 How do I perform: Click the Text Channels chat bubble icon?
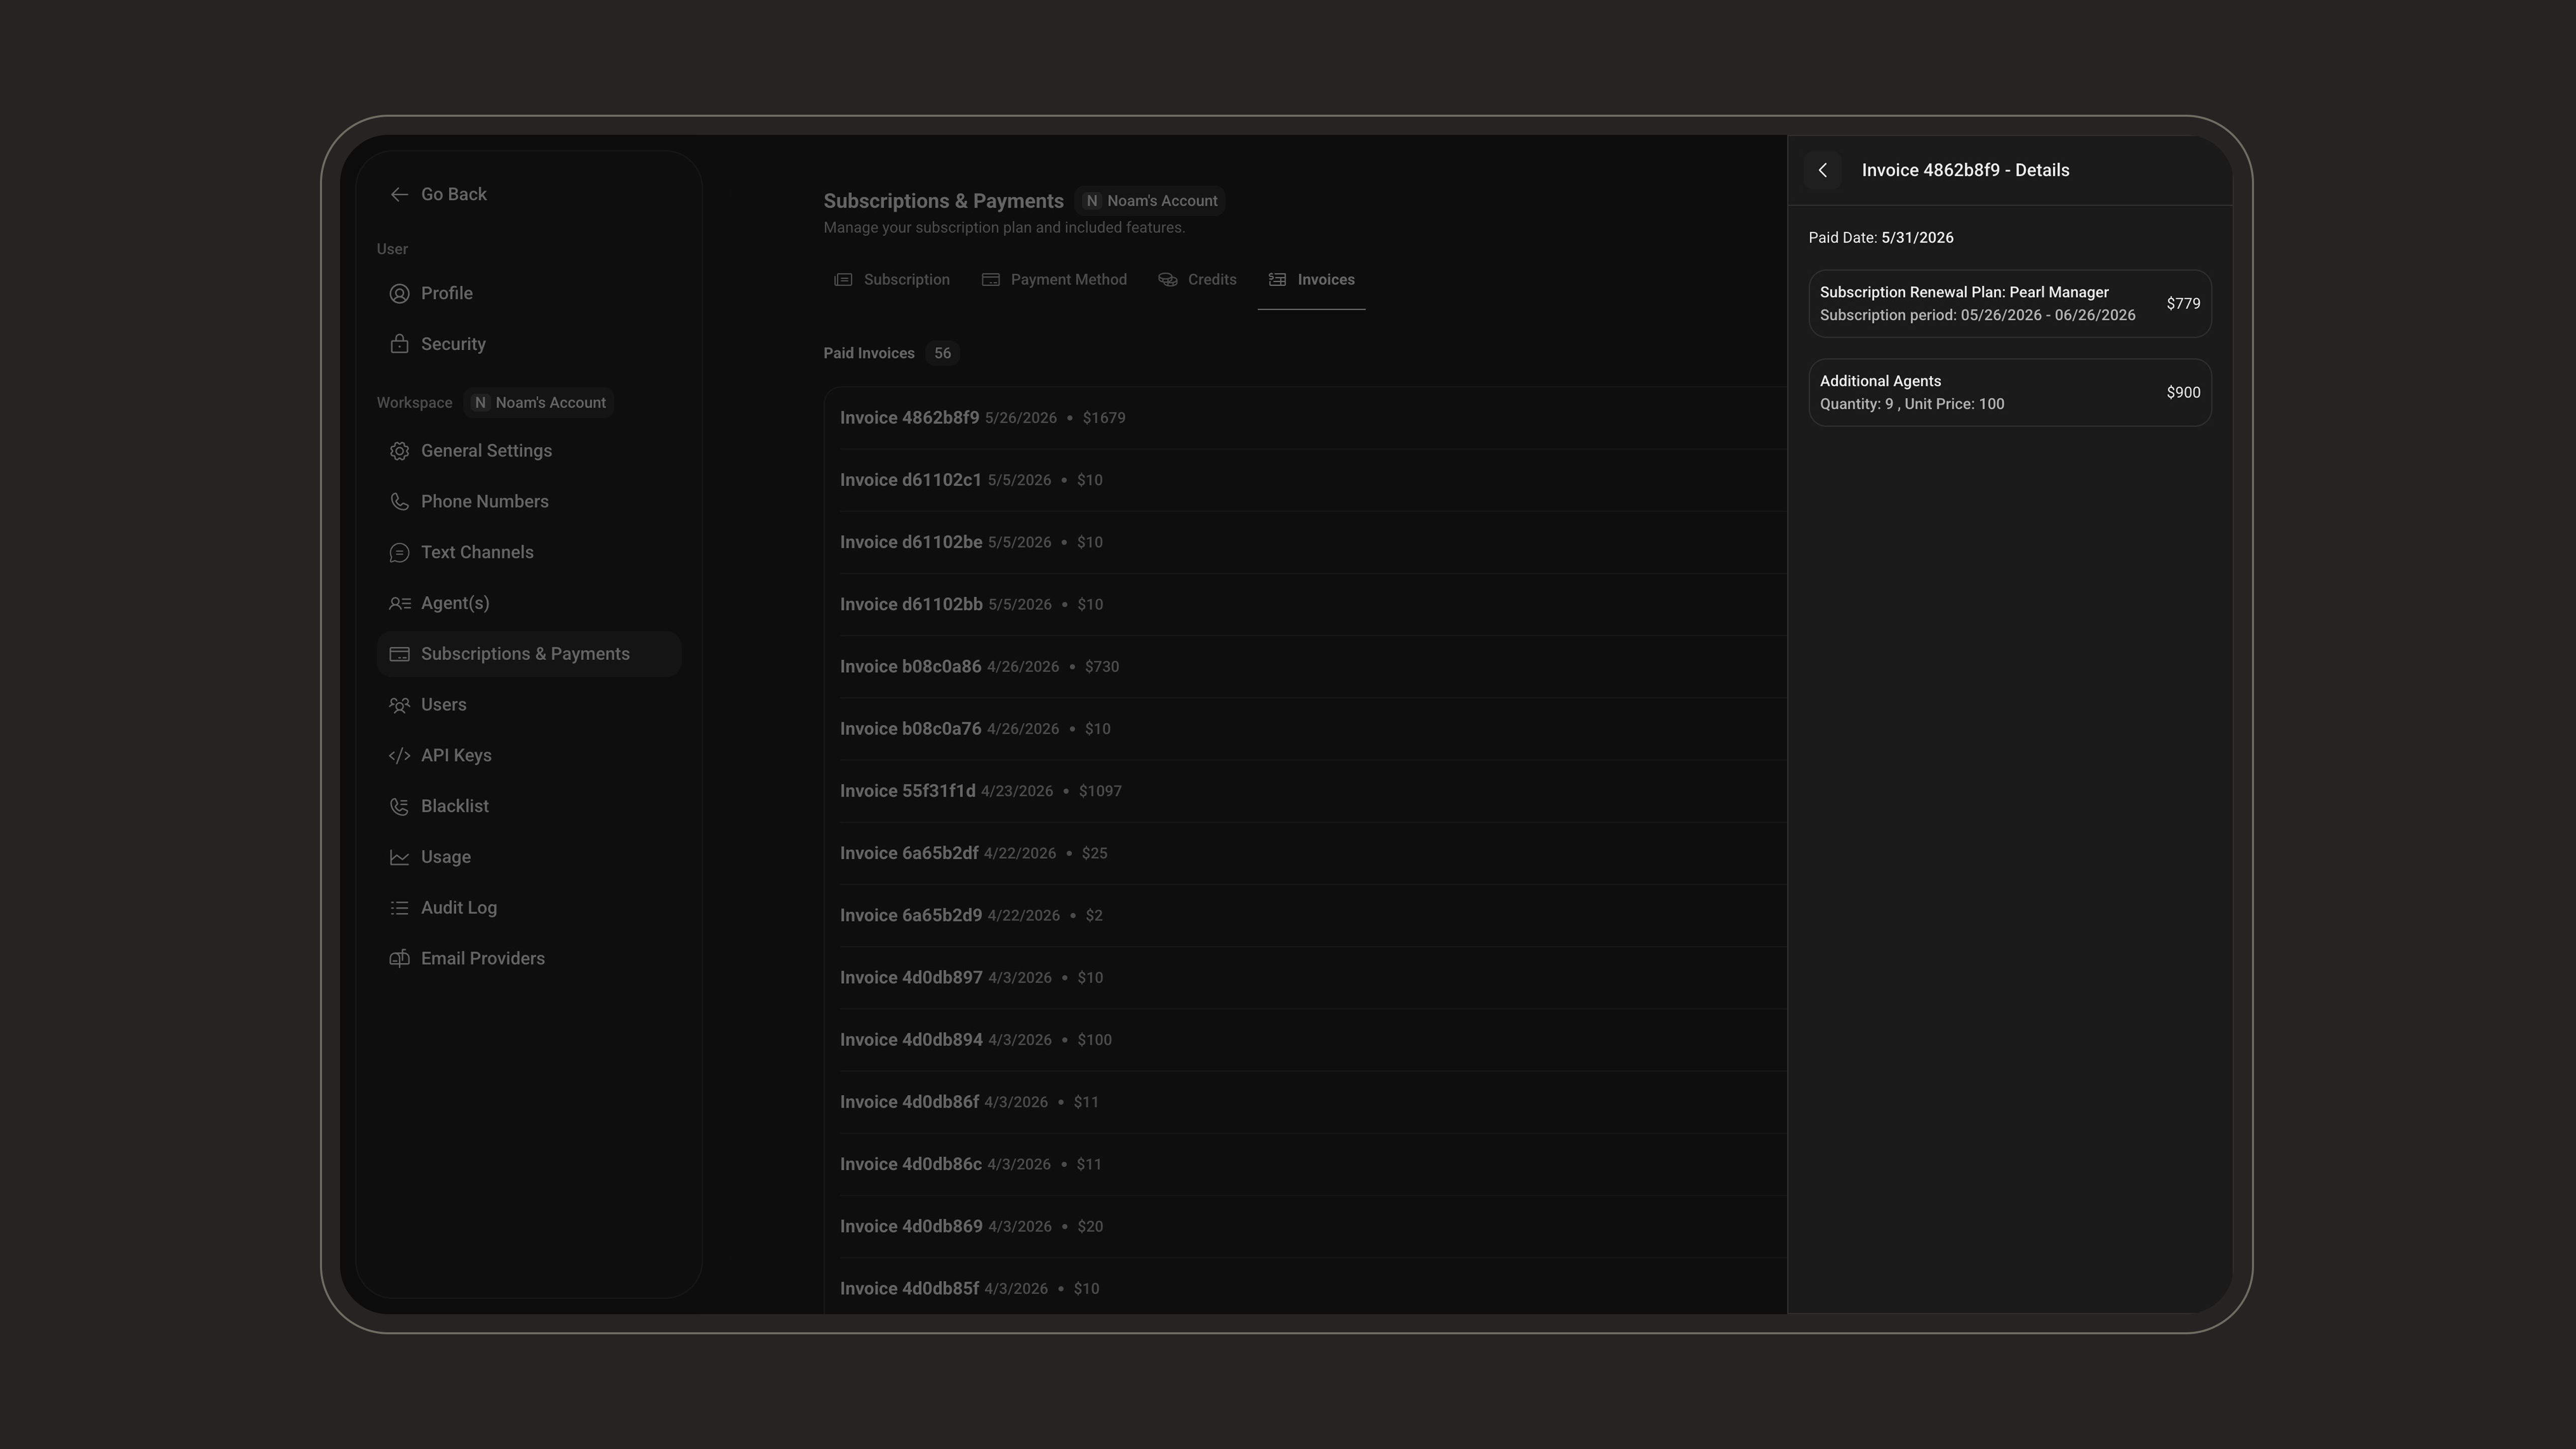399,553
